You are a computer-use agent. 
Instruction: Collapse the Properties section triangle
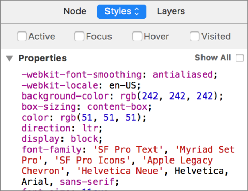(x=9, y=58)
